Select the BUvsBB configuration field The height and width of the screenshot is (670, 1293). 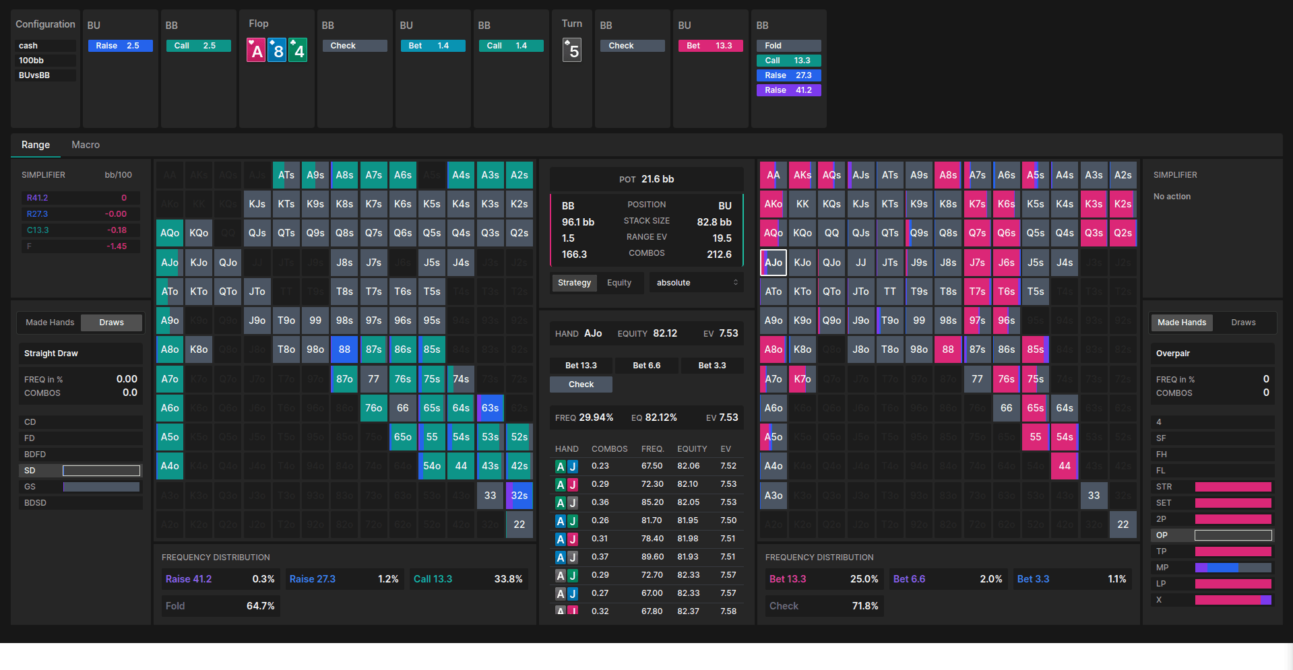tap(46, 75)
